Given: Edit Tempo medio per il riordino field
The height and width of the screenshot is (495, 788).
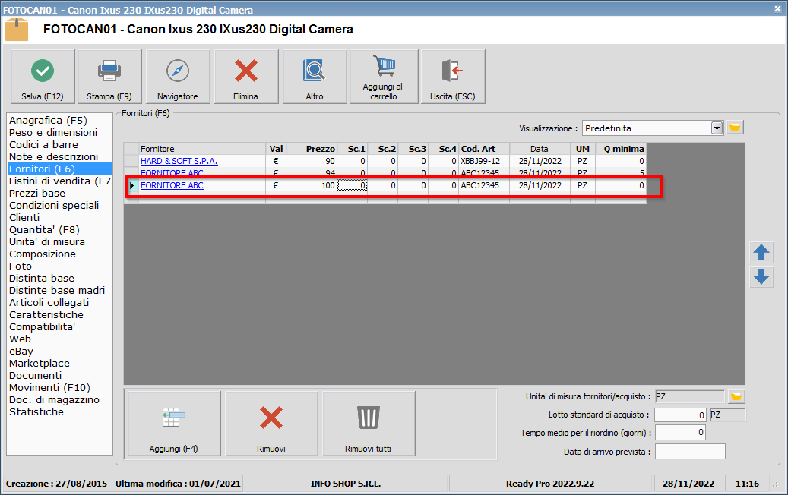Looking at the screenshot, I should pos(680,432).
